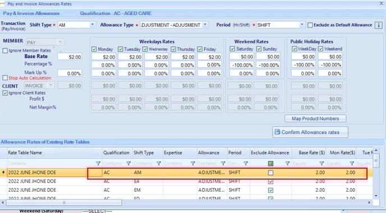Click the Base Rate $2.00 input field
This screenshot has height=213, width=386.
click(70, 57)
